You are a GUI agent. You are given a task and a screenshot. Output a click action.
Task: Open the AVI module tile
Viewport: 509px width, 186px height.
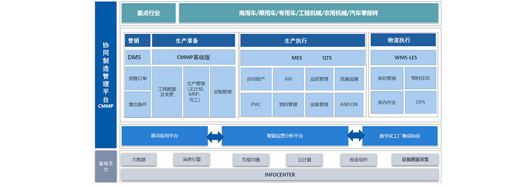(x=288, y=79)
